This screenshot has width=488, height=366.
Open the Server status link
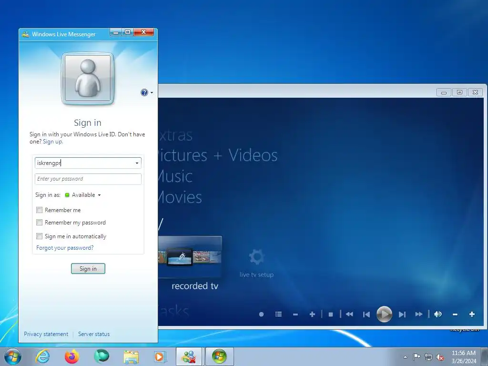(94, 334)
